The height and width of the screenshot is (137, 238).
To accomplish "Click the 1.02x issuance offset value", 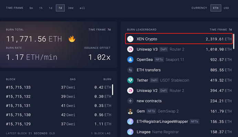I will point(100,57).
